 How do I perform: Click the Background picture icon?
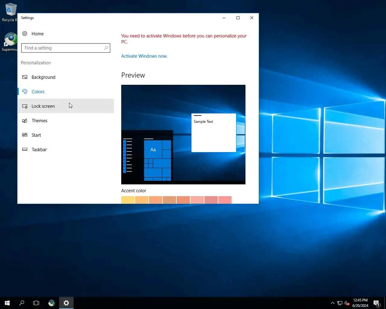point(25,77)
